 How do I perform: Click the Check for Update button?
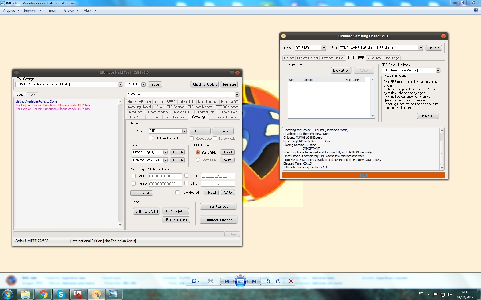click(205, 84)
